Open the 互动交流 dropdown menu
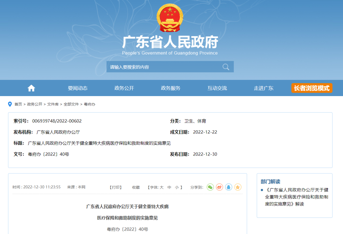 click(217, 88)
